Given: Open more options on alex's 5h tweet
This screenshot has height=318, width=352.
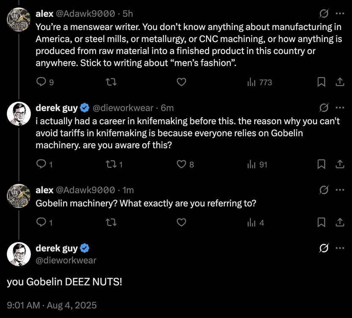Looking at the screenshot, I should tap(339, 14).
